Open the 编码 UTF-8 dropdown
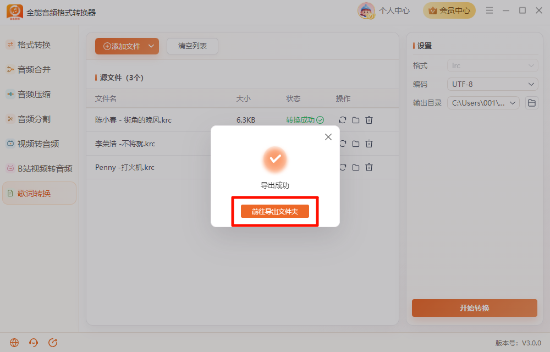The height and width of the screenshot is (352, 550). [492, 84]
